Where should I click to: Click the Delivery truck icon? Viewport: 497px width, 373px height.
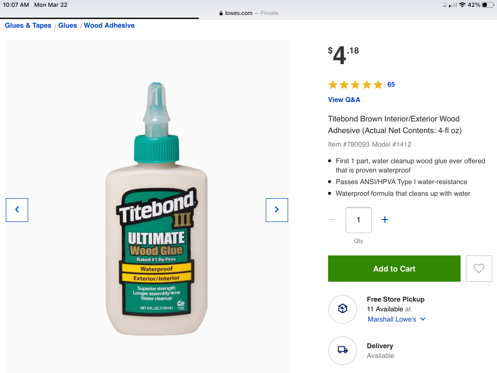point(343,350)
